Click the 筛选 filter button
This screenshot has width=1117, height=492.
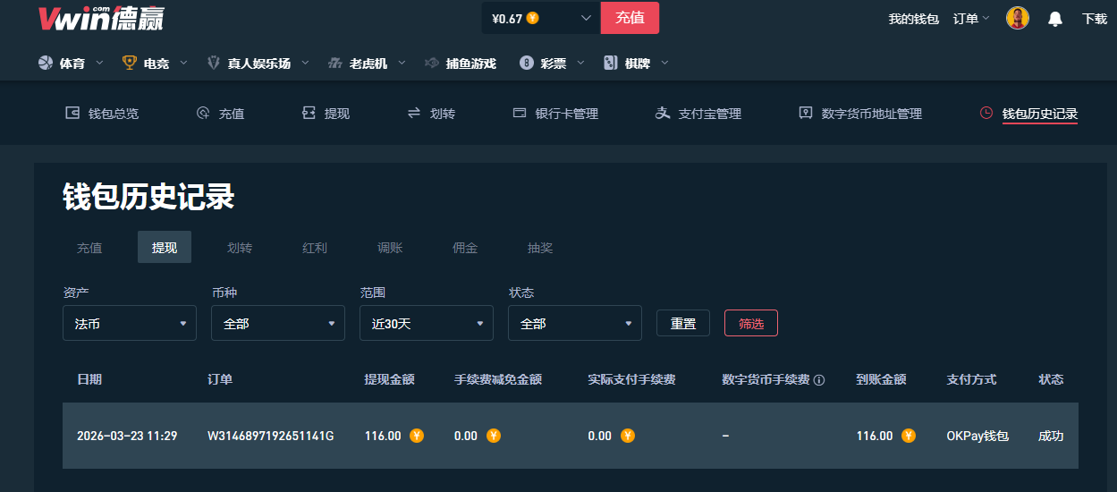[751, 323]
